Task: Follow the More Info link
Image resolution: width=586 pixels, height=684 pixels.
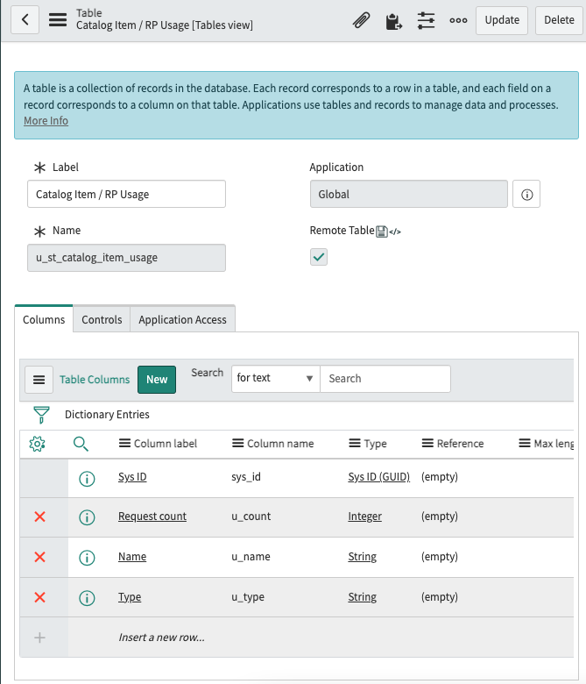Action: pos(46,121)
